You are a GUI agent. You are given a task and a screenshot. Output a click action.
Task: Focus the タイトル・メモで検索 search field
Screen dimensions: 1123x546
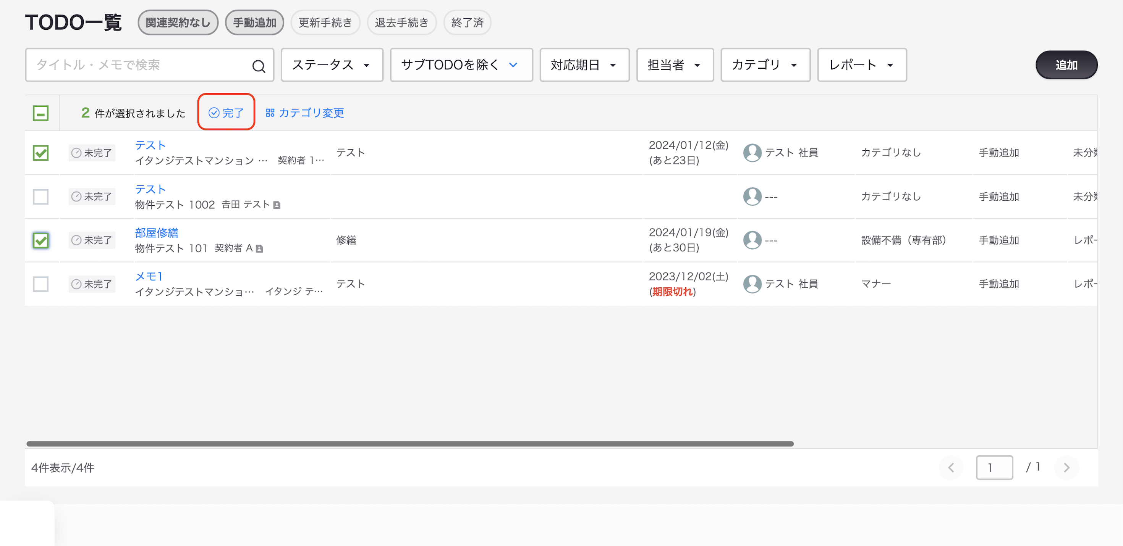coord(149,65)
